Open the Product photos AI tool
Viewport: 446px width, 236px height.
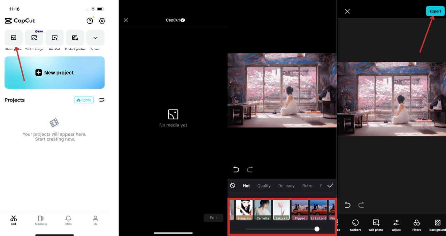[x=75, y=38]
